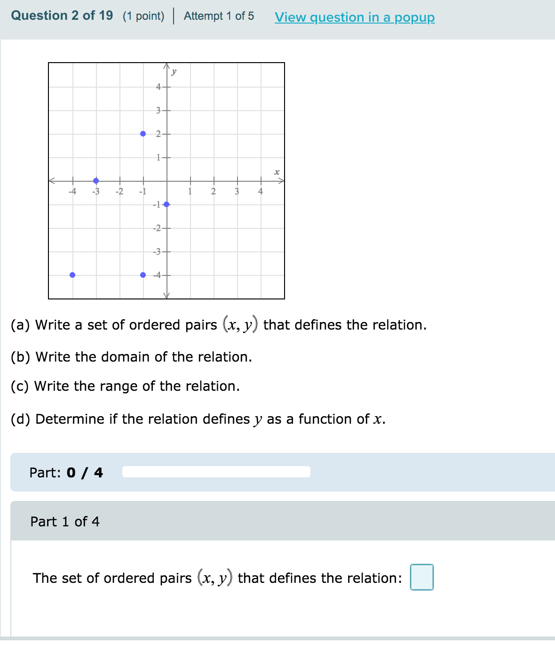Click the y-axis label on the graph
The width and height of the screenshot is (555, 645).
coord(174,72)
